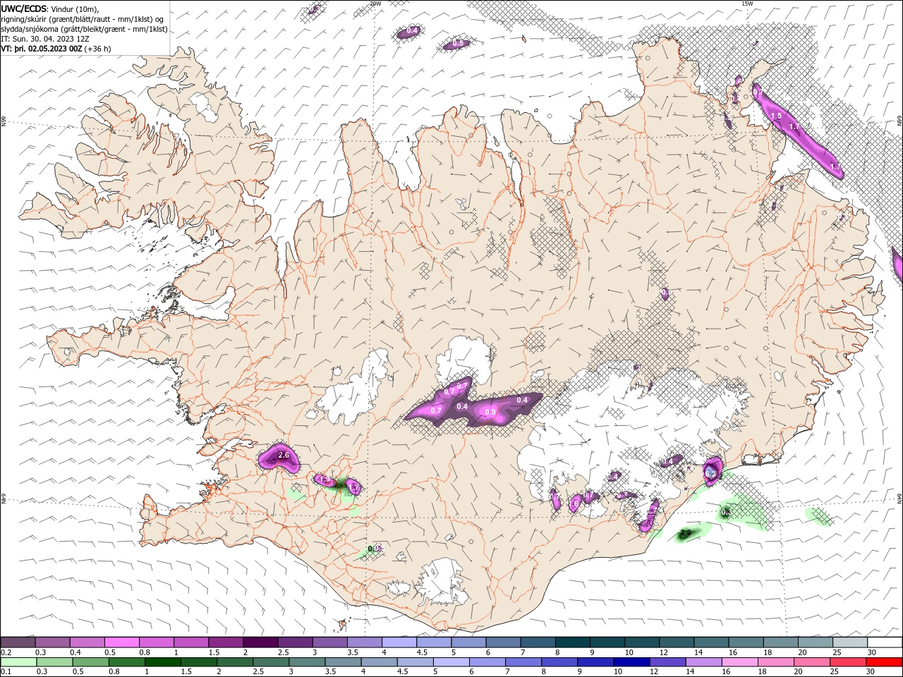903x677 pixels.
Task: Click the grey snow swatch between 20 and 25
Action: 815,642
